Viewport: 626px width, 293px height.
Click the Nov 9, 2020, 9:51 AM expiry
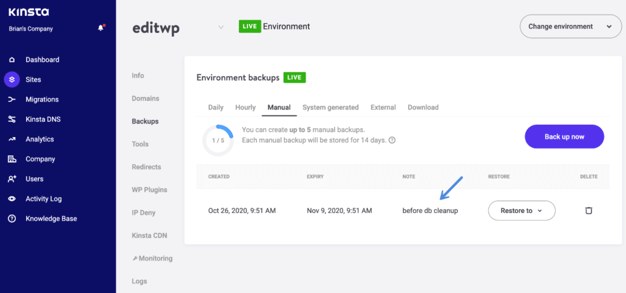click(x=340, y=210)
